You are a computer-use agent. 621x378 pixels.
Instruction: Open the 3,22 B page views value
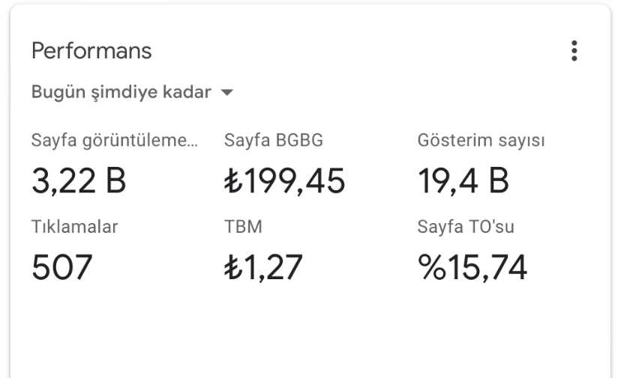79,180
